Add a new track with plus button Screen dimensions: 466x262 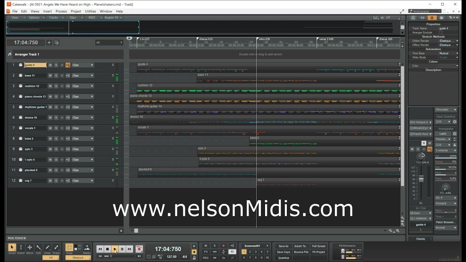click(49, 43)
